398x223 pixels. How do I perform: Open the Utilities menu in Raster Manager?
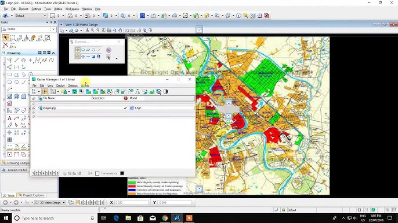[85, 86]
